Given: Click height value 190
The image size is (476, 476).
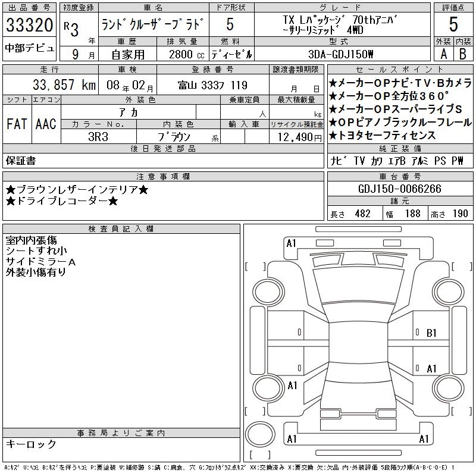Looking at the screenshot, I should coord(460,214).
